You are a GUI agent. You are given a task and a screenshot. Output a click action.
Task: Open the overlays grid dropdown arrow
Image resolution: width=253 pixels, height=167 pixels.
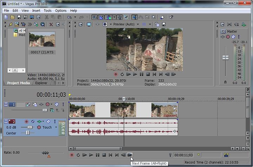[x=150, y=24]
